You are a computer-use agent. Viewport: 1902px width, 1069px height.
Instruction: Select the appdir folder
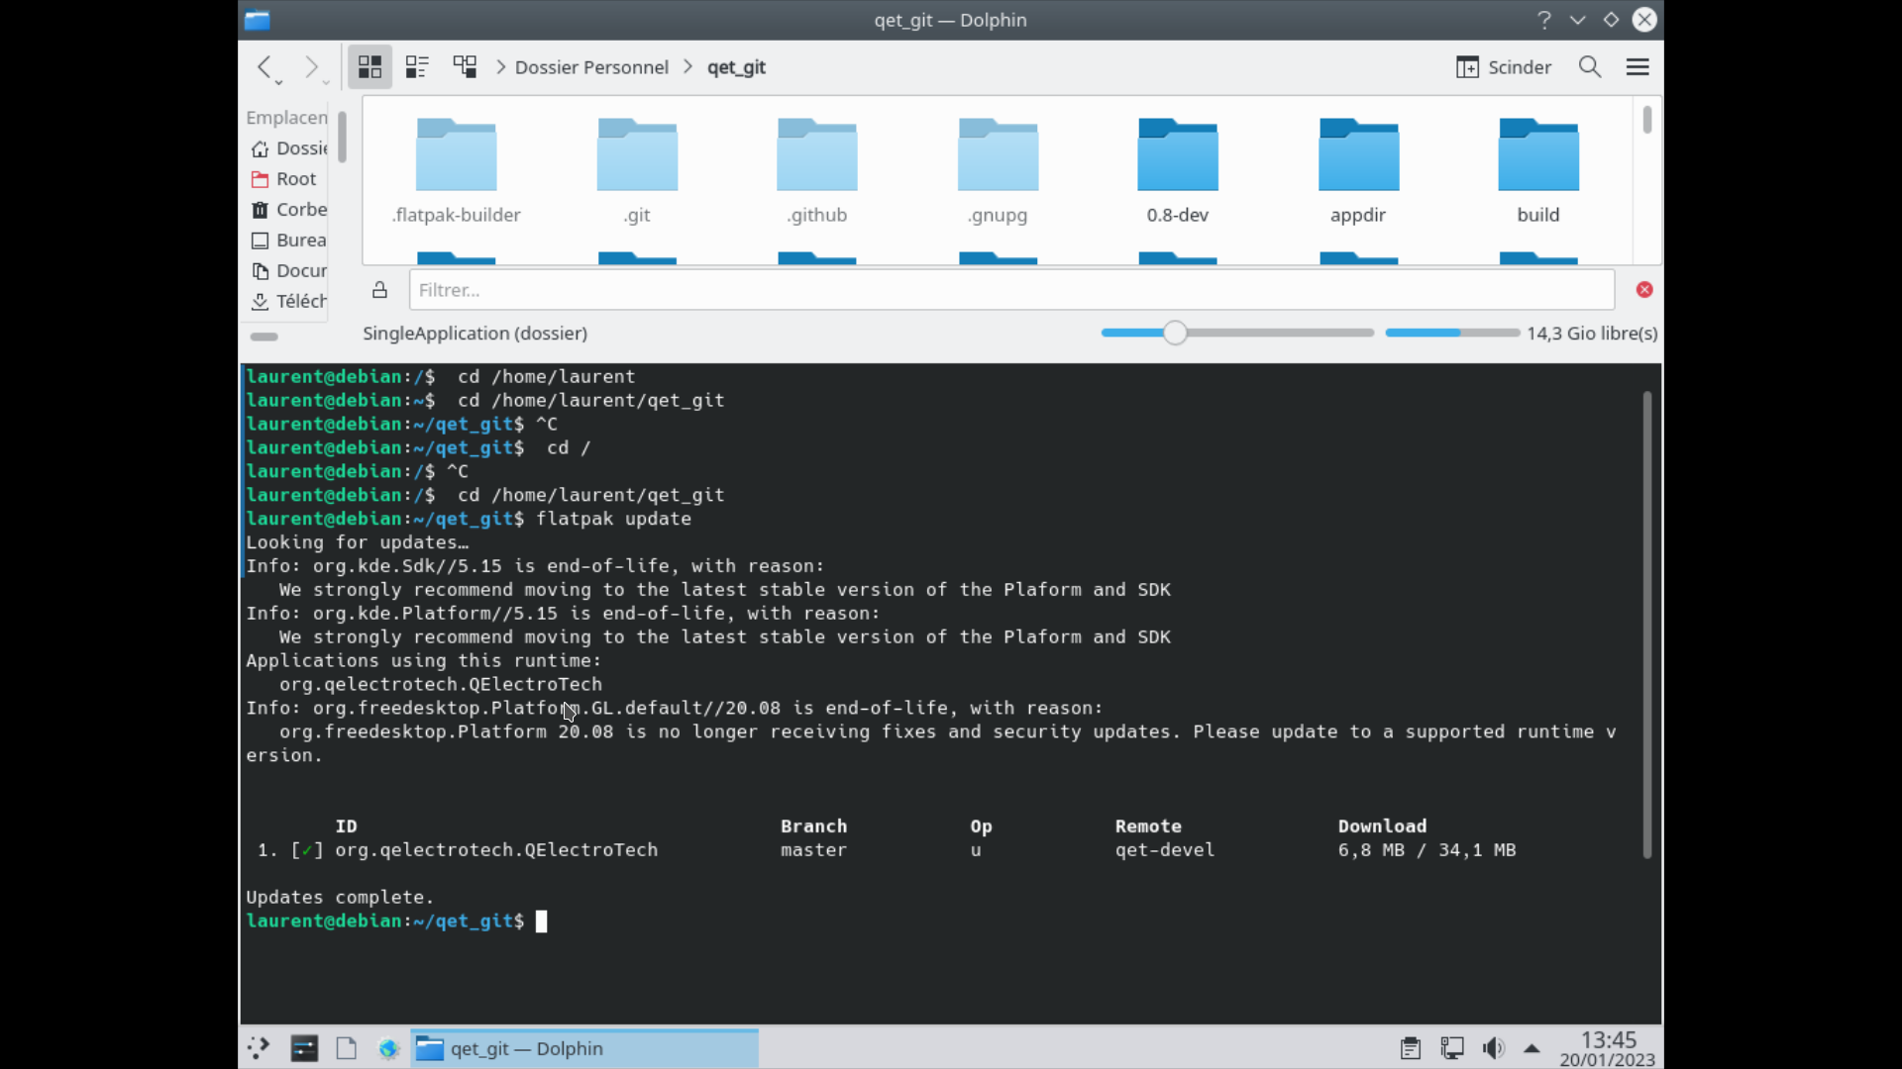[1358, 170]
